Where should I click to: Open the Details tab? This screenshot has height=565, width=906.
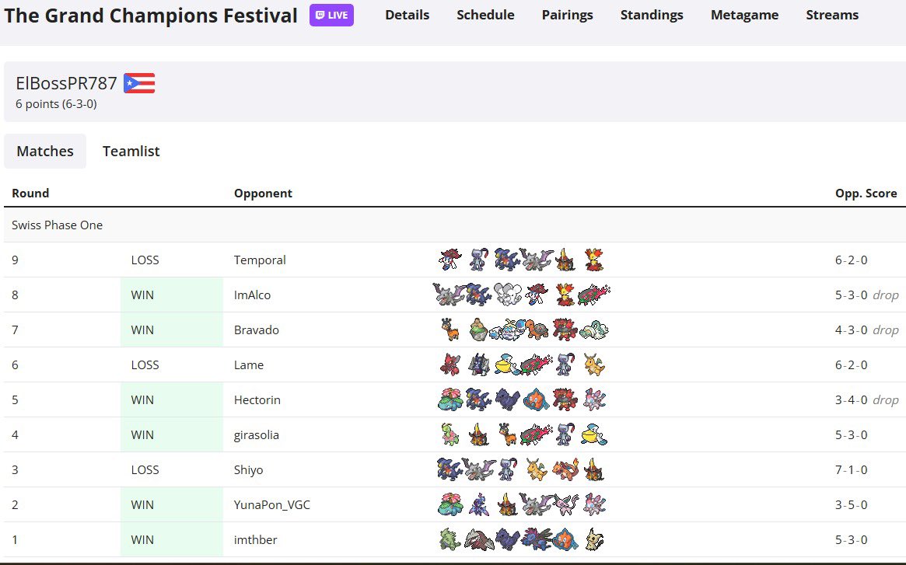(408, 15)
